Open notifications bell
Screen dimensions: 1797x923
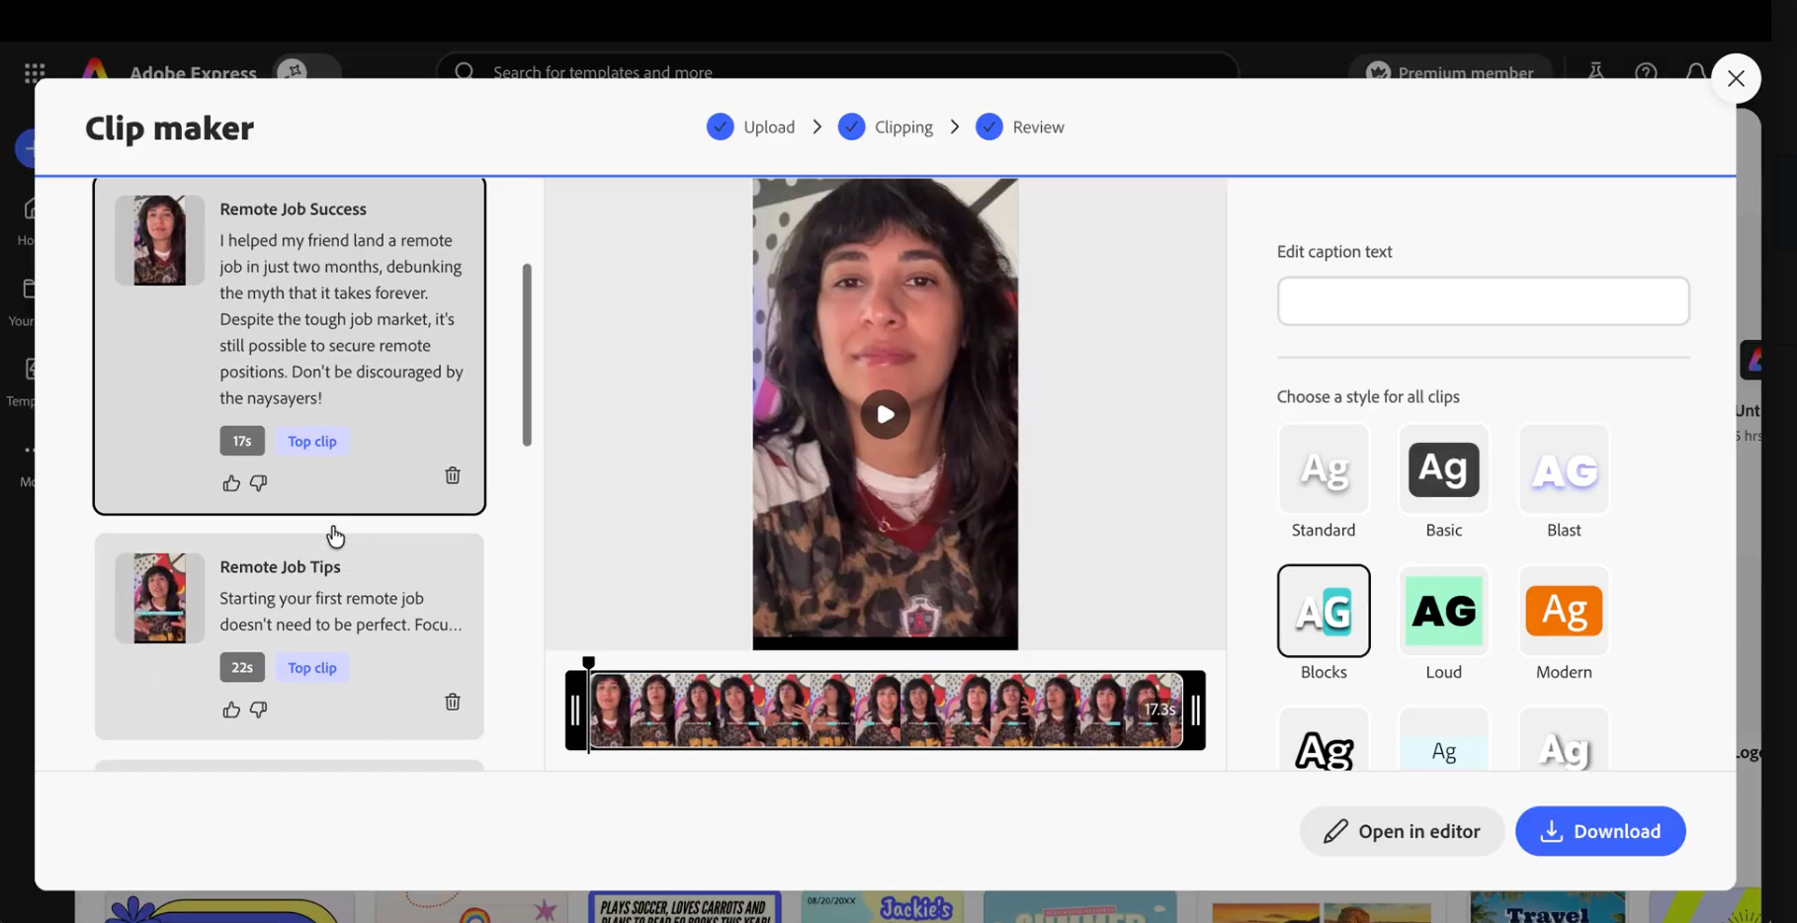coord(1695,72)
